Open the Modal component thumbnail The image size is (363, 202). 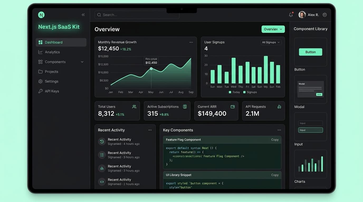coord(311,89)
